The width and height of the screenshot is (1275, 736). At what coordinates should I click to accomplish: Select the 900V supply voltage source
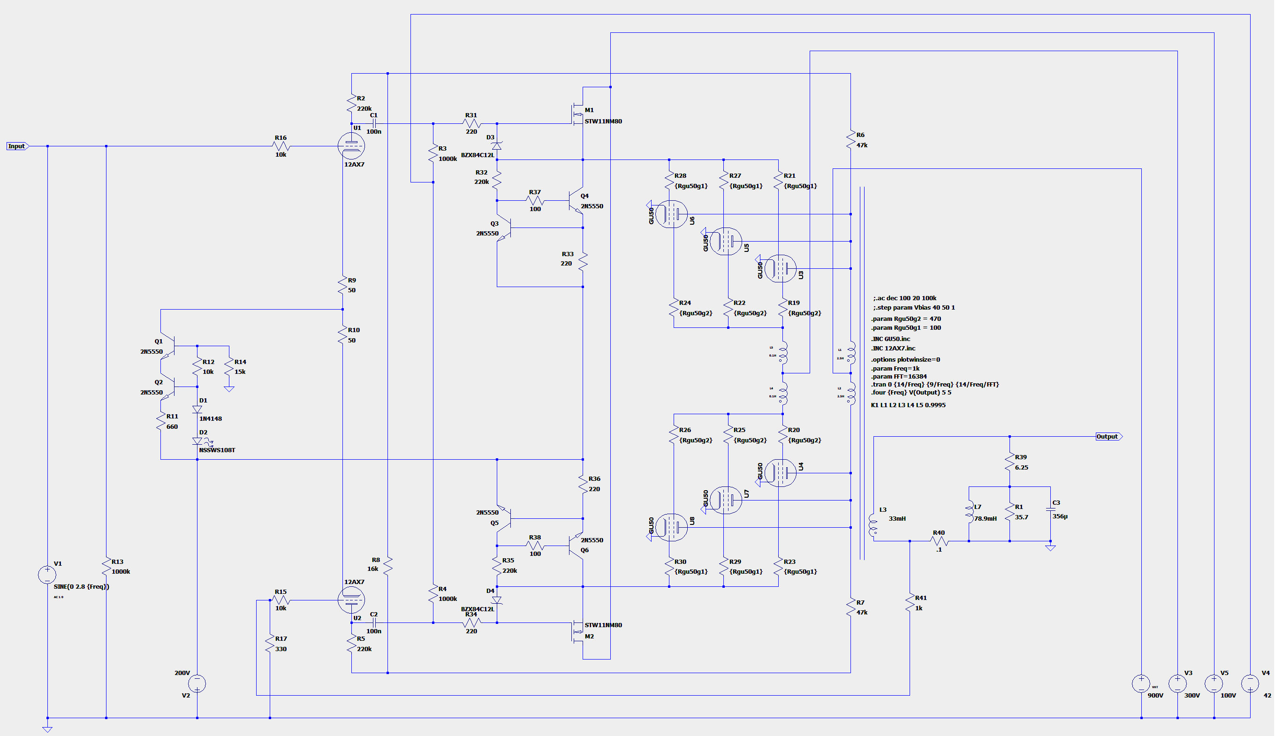1141,683
